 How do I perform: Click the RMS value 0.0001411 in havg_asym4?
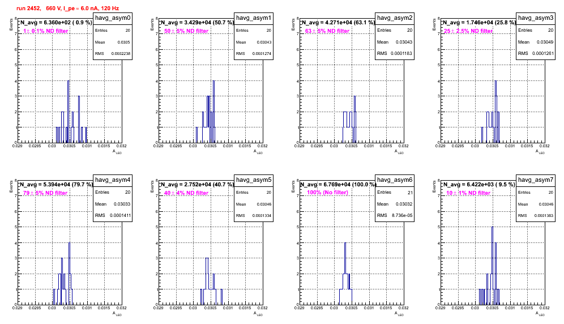121,216
